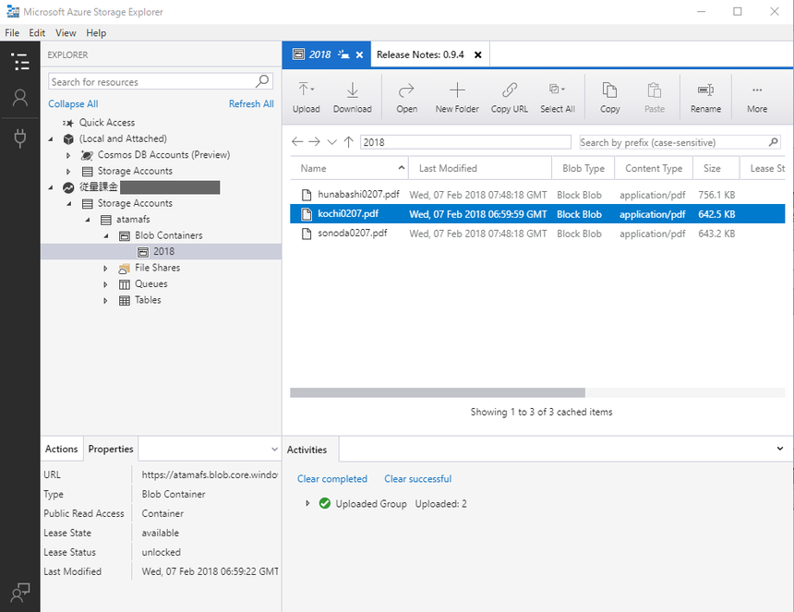The image size is (794, 612).
Task: Select the kochi0207.pdf row
Action: click(537, 214)
